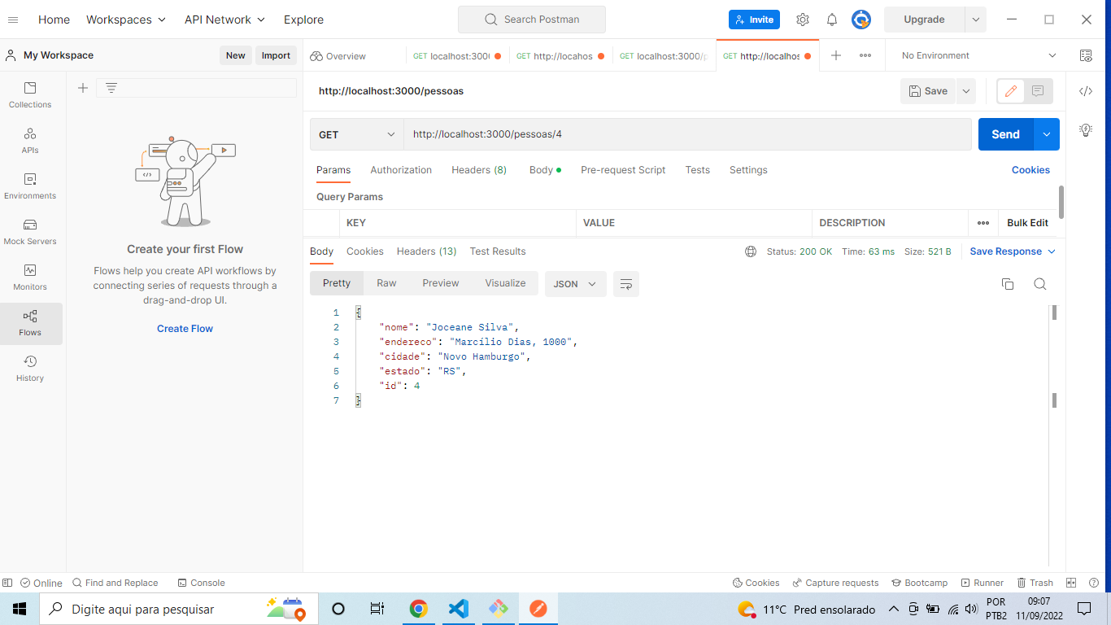Screen dimensions: 1111x625
Task: Expand the Save options dropdown arrow
Action: (x=965, y=91)
